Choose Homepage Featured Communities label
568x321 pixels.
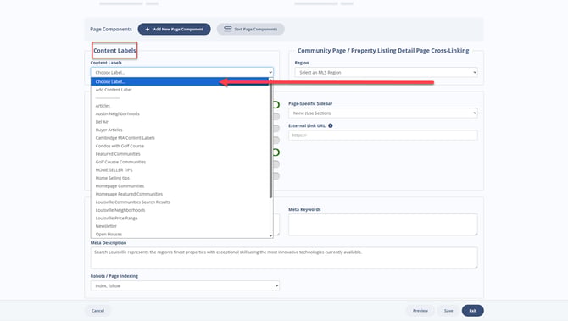(x=180, y=194)
